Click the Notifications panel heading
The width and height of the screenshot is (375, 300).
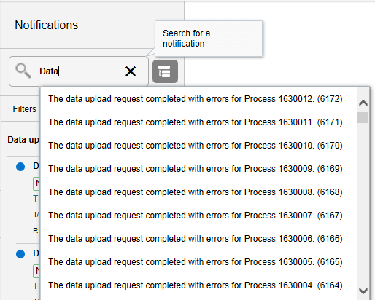pos(46,25)
